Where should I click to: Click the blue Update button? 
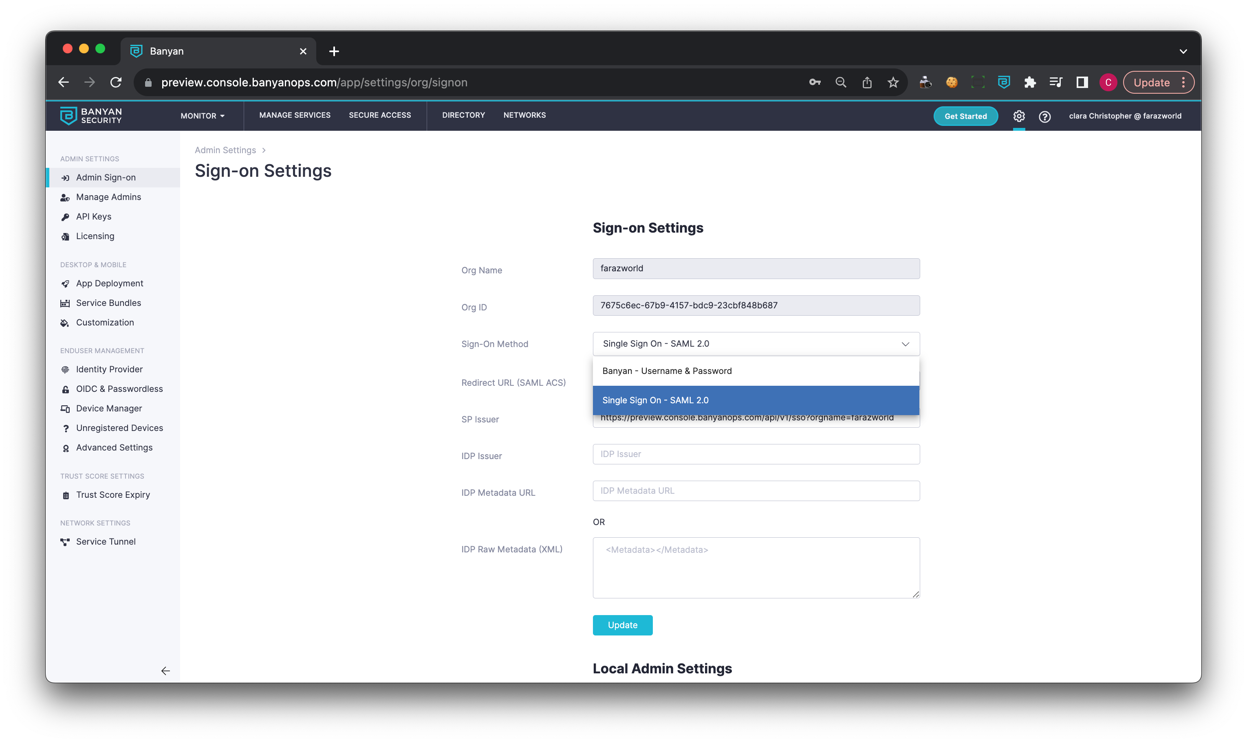point(622,625)
